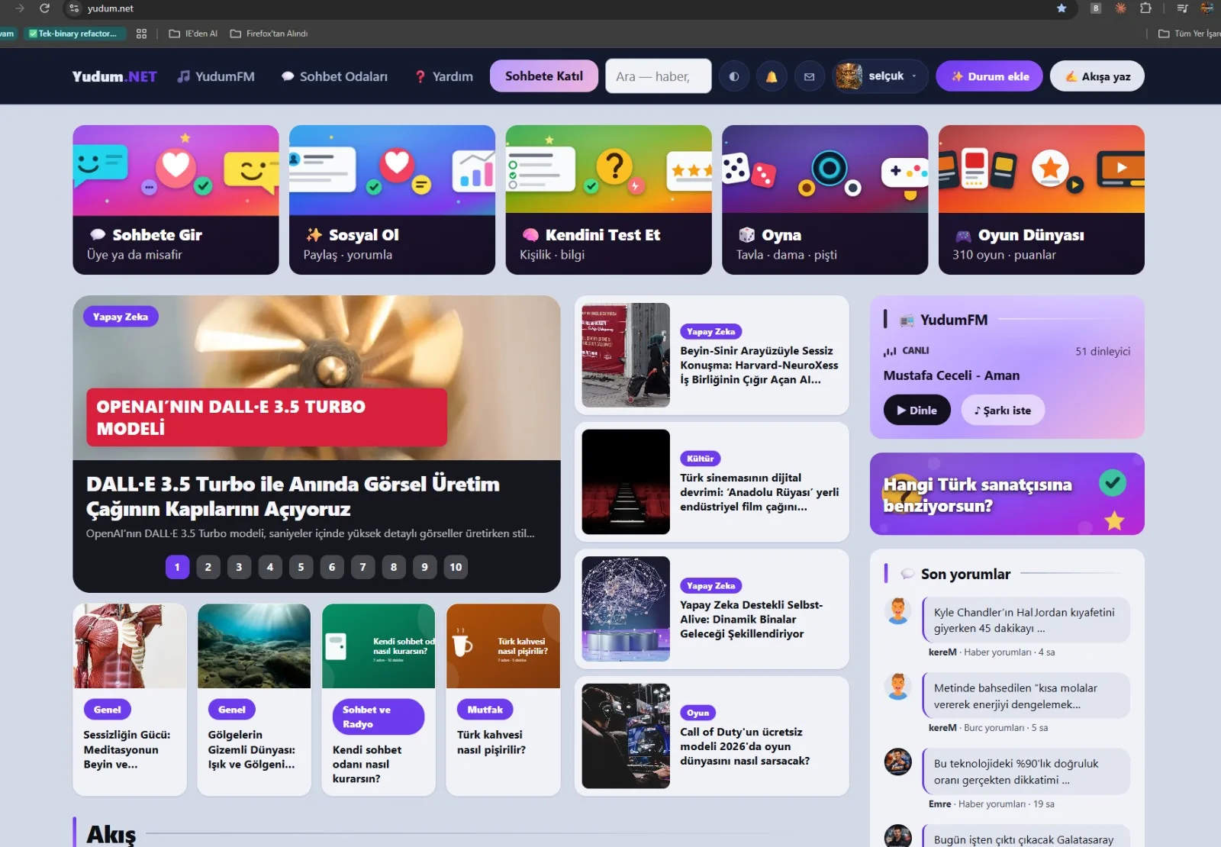The image size is (1221, 847).
Task: Click the Kültür category tag
Action: pyautogui.click(x=700, y=459)
